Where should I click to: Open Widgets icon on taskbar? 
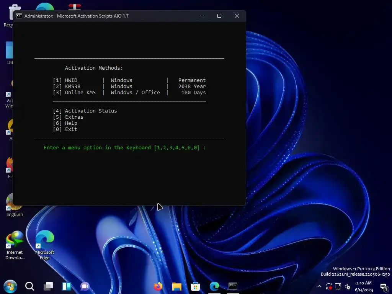click(67, 286)
